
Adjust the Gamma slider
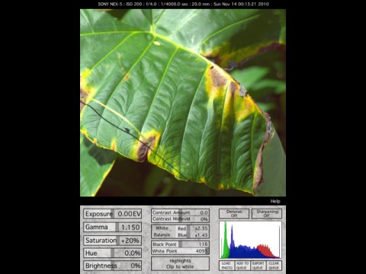113,227
